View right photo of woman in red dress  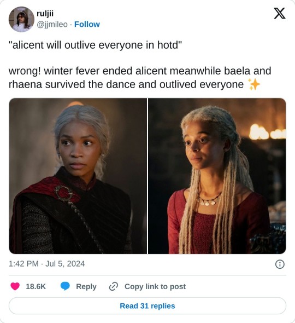[217, 176]
